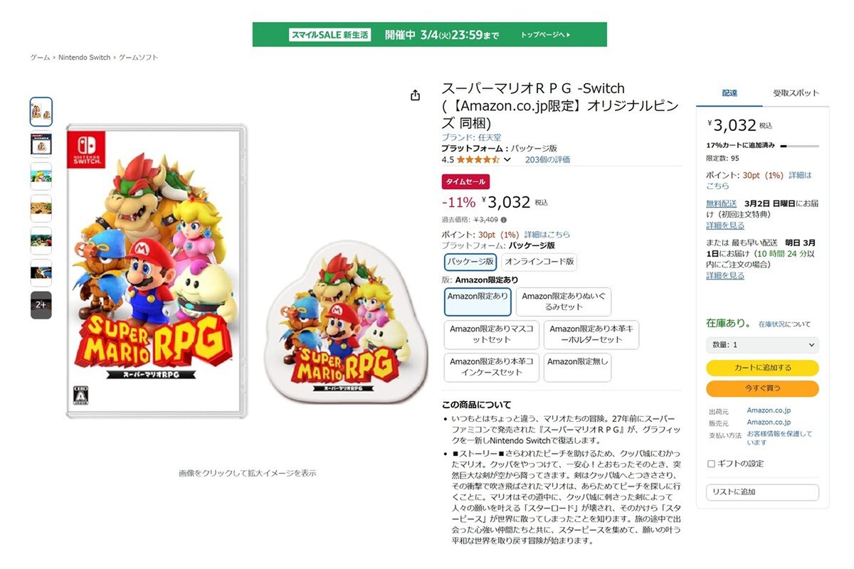Viewport: 854px width, 569px height.
Task: Tick the ギフトの設定 checkbox
Action: point(711,464)
